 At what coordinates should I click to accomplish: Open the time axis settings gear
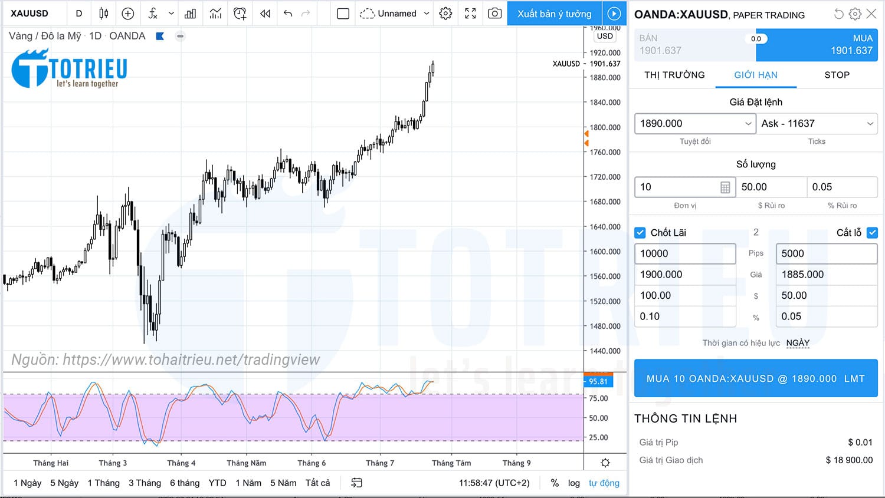tap(605, 463)
